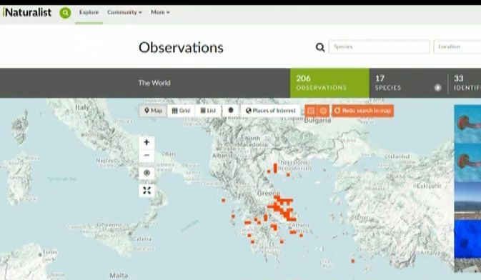Image resolution: width=481 pixels, height=280 pixels.
Task: Focus the Species search field
Action: click(380, 46)
